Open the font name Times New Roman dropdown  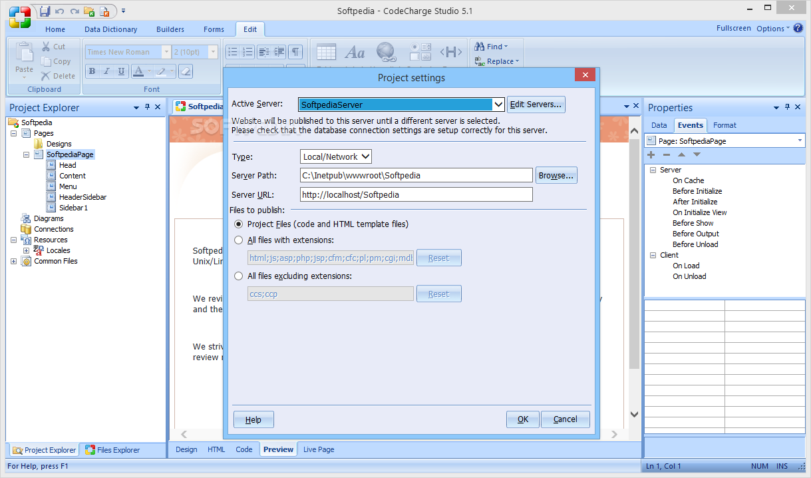[166, 52]
